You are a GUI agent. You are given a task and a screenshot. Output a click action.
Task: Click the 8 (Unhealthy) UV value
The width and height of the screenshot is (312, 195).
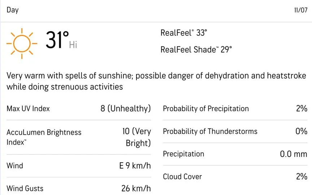click(126, 109)
